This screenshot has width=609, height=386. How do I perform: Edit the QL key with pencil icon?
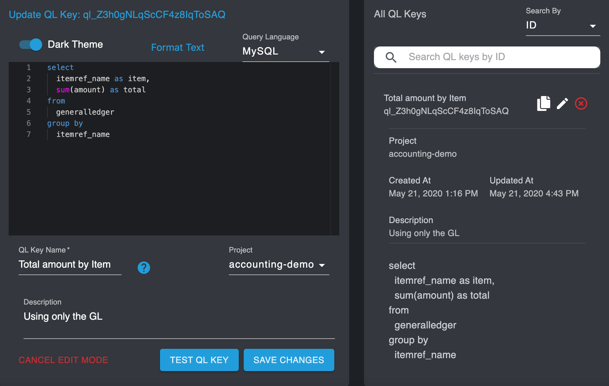[x=562, y=103]
